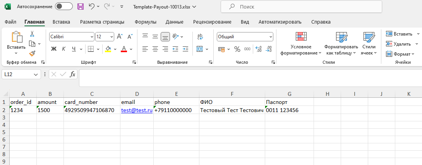Apply the yellow fill color
This screenshot has height=165, width=422.
108,49
